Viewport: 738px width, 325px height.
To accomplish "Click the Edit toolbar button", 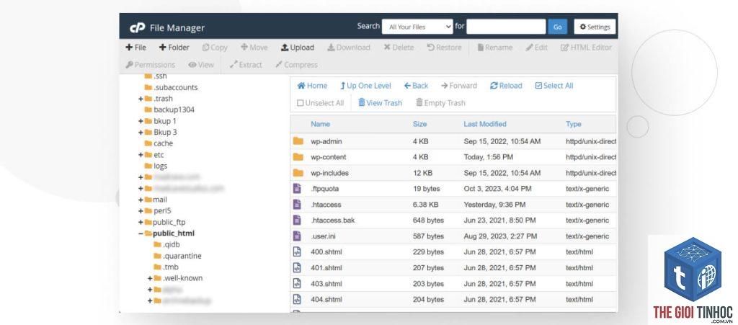I will (536, 48).
